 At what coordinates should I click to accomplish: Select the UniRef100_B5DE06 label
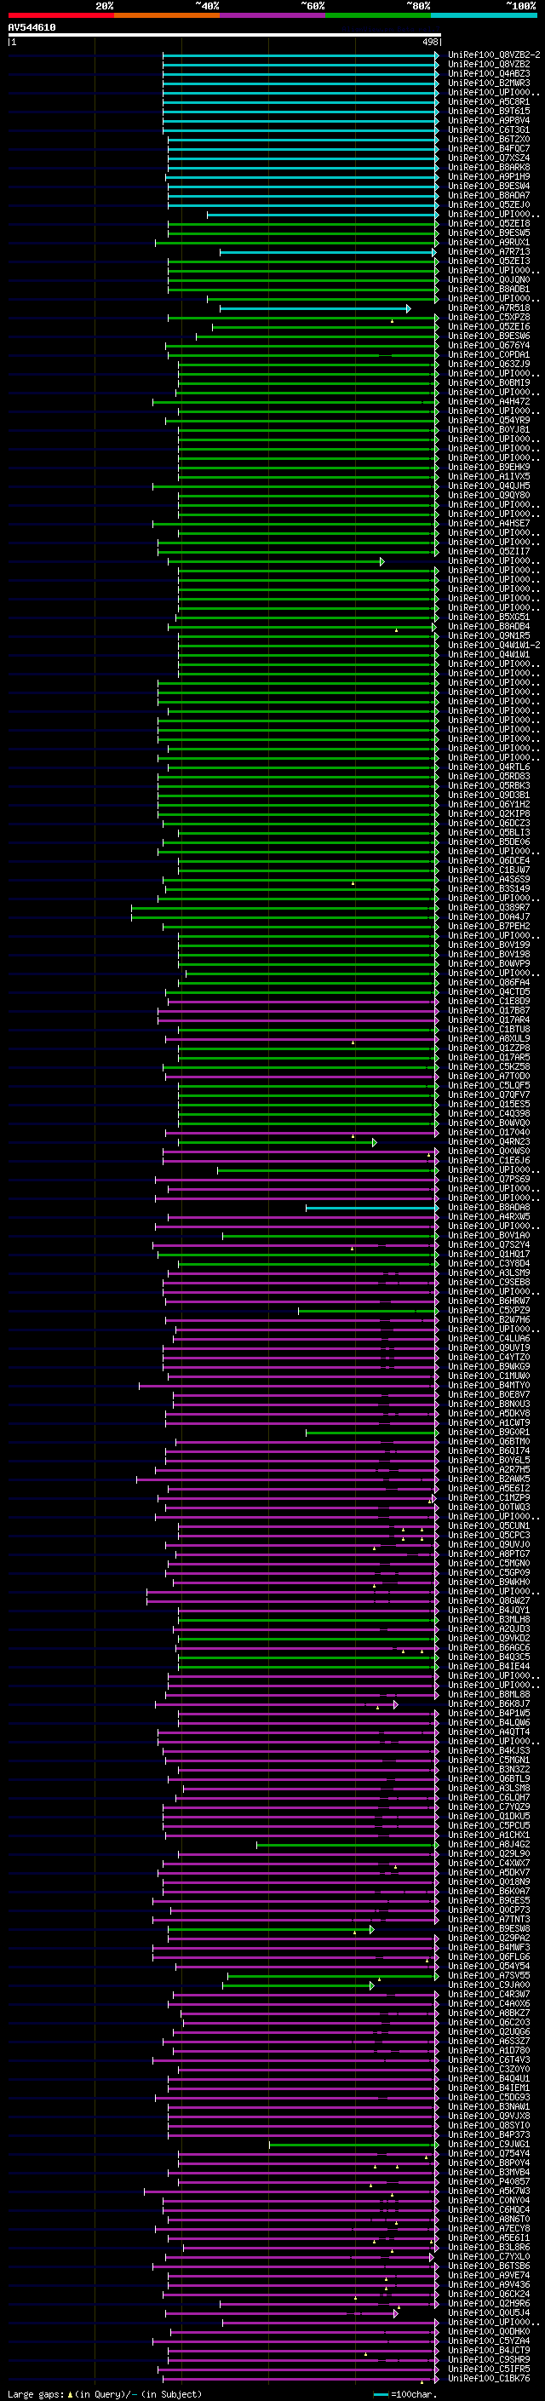tap(489, 841)
